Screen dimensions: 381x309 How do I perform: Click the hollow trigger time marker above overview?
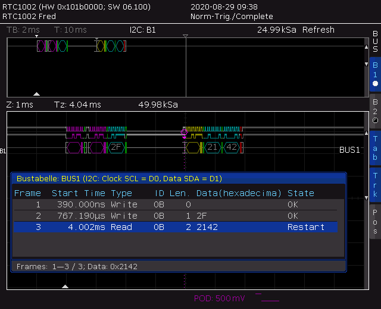185,36
